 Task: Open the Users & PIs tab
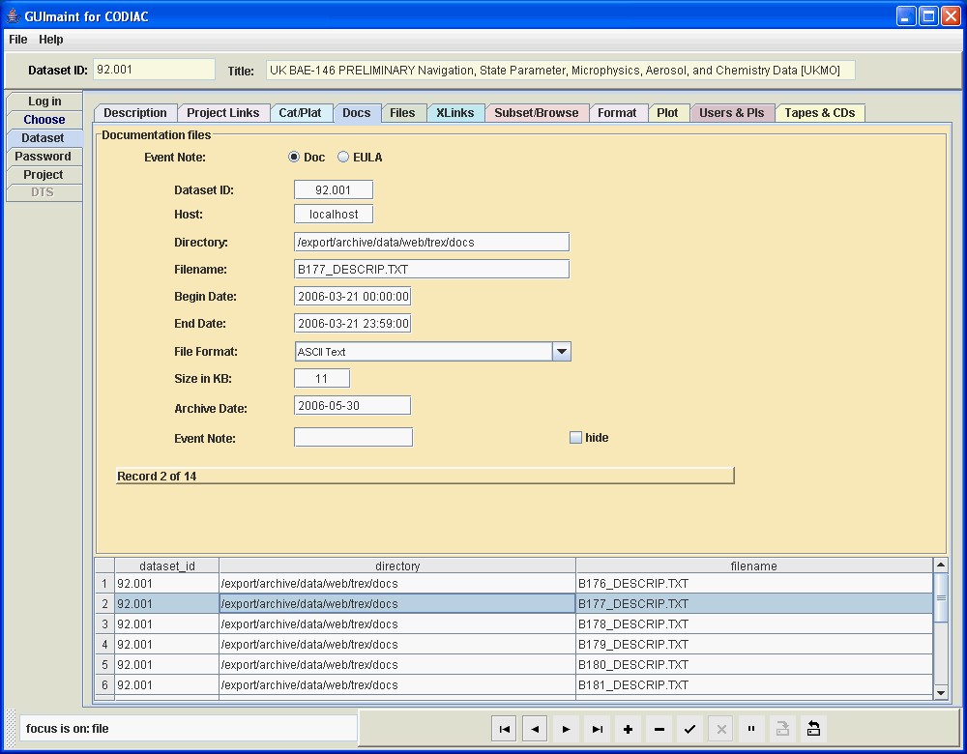click(731, 113)
